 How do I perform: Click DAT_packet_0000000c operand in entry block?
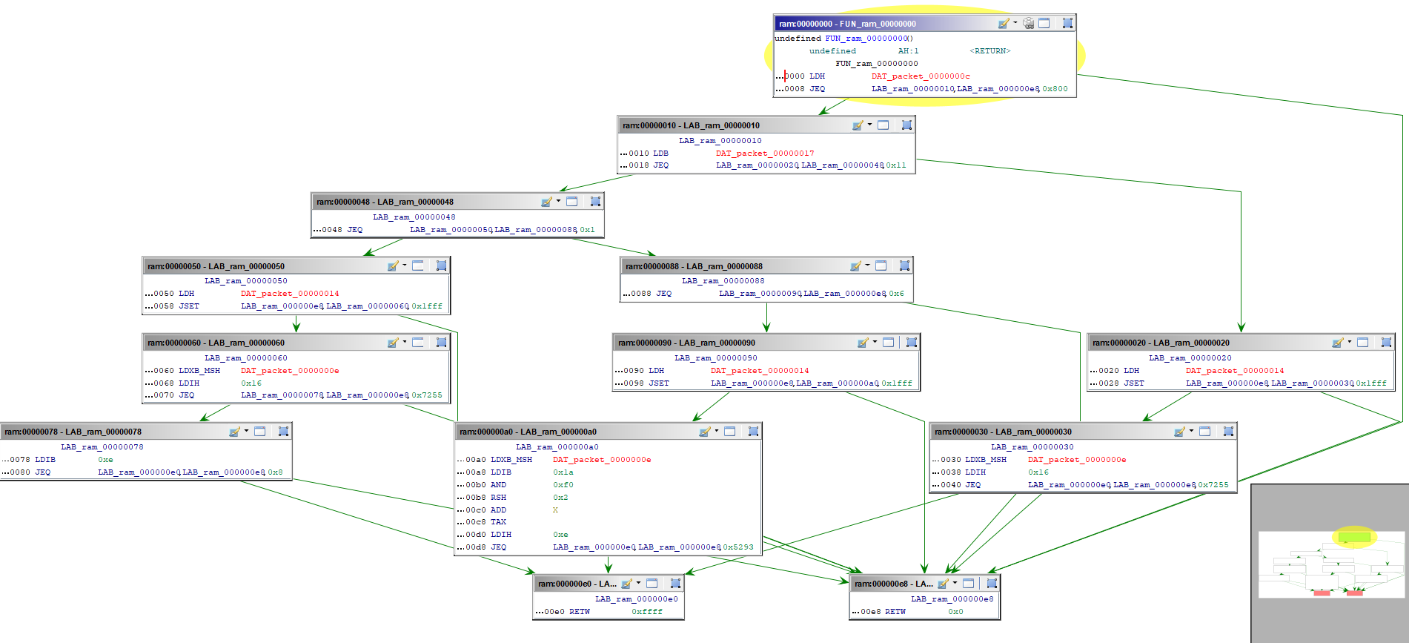pyautogui.click(x=921, y=76)
